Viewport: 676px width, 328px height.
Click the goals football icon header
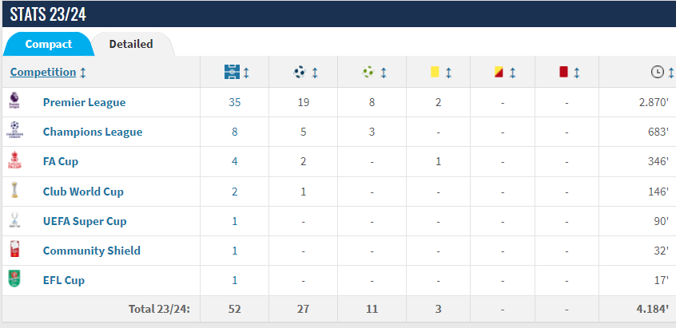coord(300,72)
